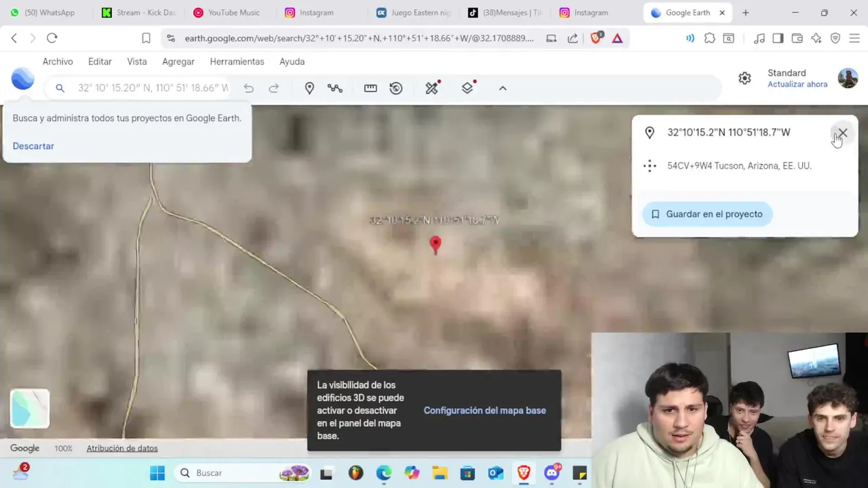Click the coordinates heading in the info card
This screenshot has height=488, width=868.
[x=728, y=132]
